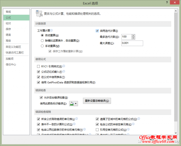Toggle 启用迭代计算 checkbox
Image resolution: width=181 pixels, height=146 pixels.
[97, 31]
